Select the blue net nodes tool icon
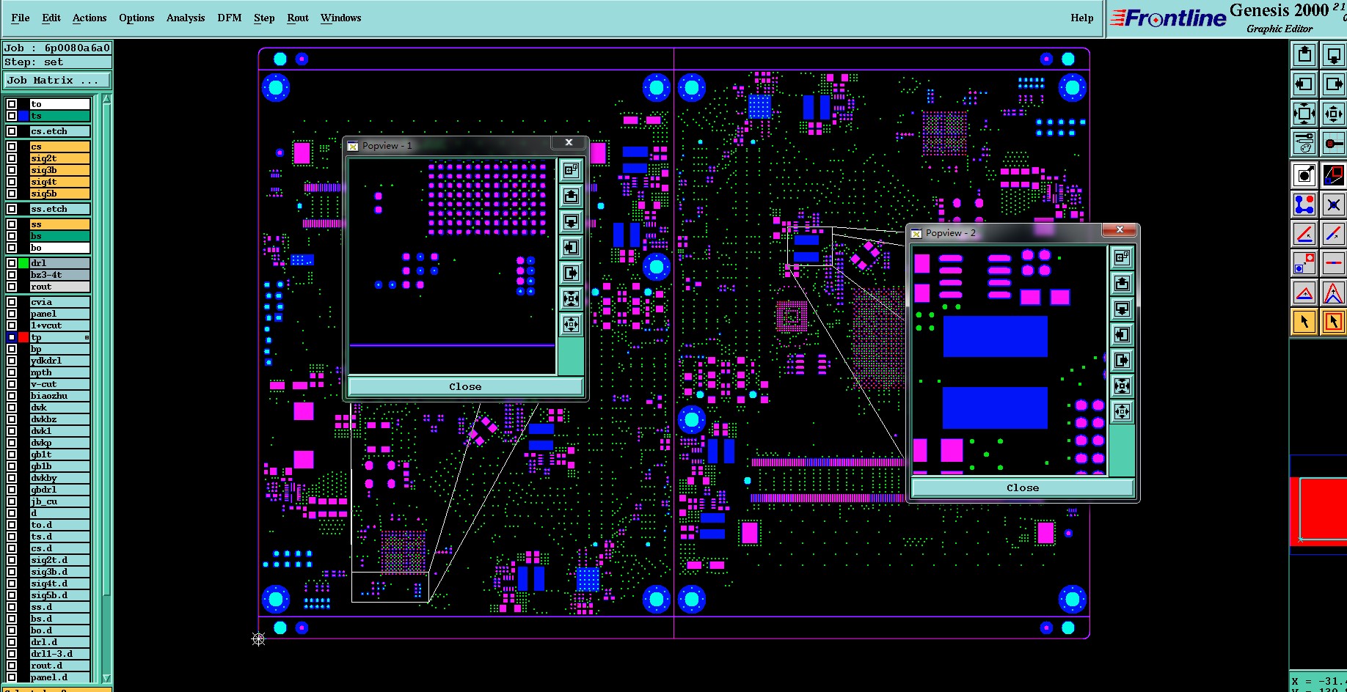 pos(1304,204)
